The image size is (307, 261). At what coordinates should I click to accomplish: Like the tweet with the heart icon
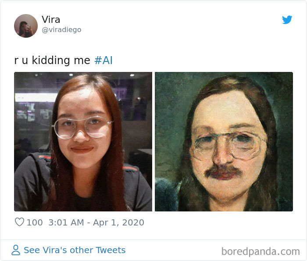(19, 222)
